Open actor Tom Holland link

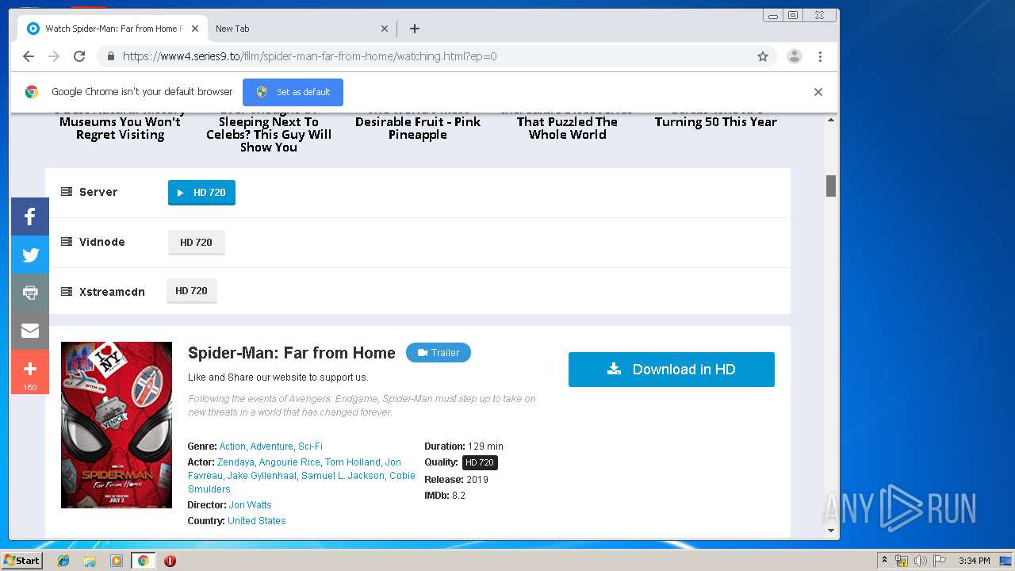353,462
